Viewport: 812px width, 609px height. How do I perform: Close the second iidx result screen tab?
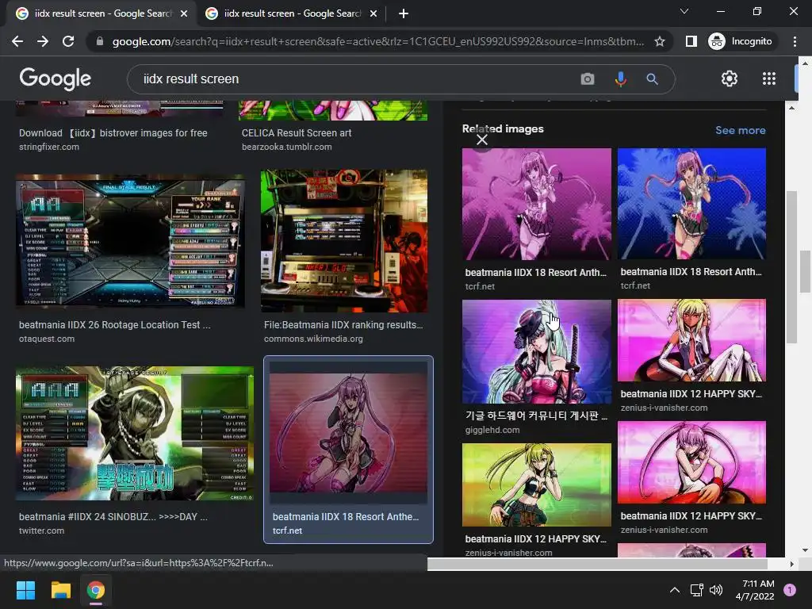click(x=373, y=13)
